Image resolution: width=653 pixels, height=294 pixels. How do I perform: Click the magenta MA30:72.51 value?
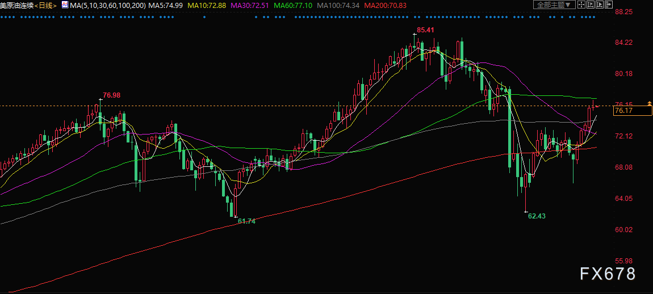pos(250,5)
